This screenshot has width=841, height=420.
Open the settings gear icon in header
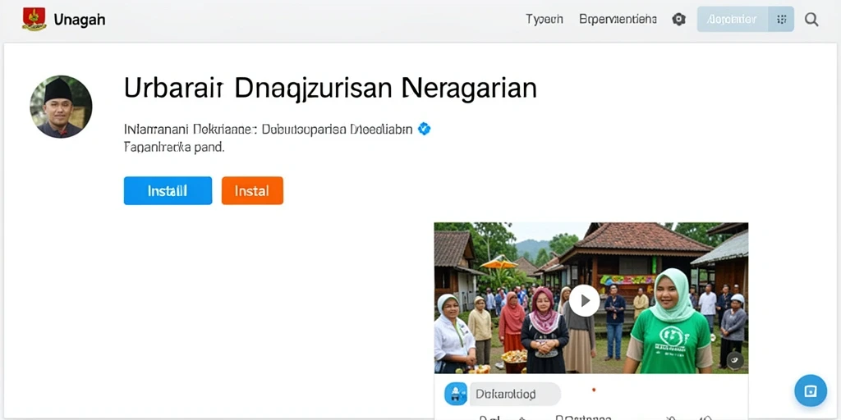[679, 20]
